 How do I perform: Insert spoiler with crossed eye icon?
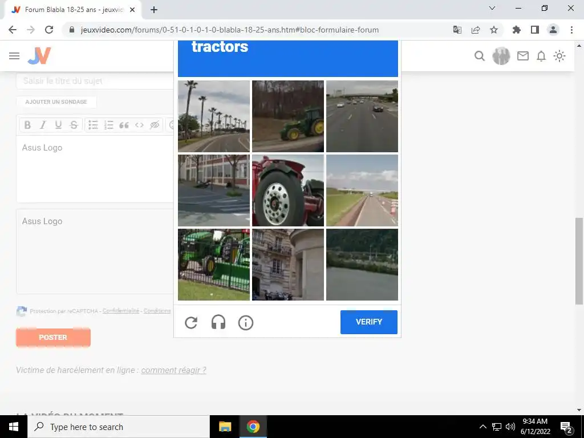pyautogui.click(x=155, y=125)
